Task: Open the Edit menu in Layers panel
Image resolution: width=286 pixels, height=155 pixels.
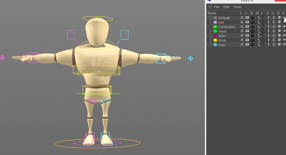Action: tap(226, 7)
